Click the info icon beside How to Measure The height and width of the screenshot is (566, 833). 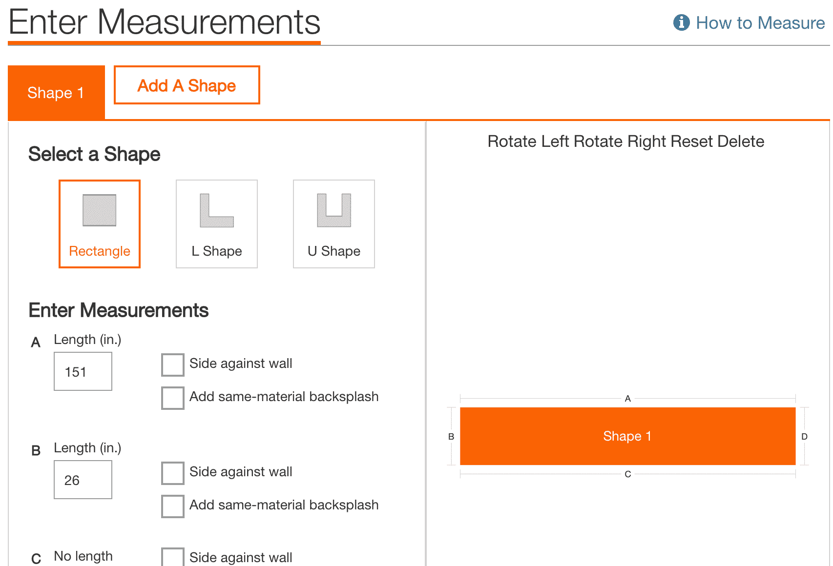coord(681,22)
